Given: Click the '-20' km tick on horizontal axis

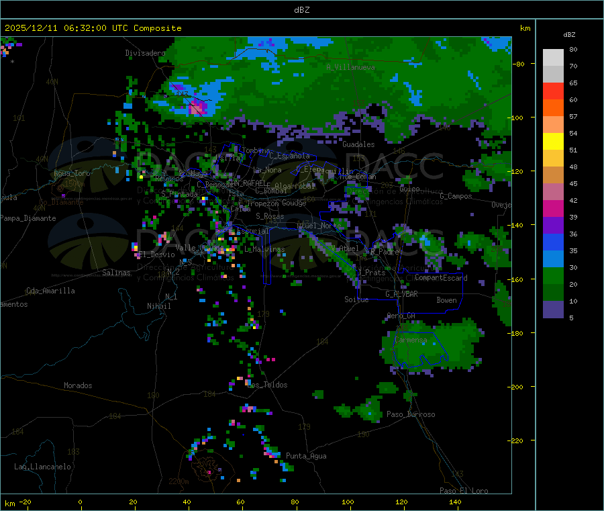Looking at the screenshot, I should [x=26, y=502].
